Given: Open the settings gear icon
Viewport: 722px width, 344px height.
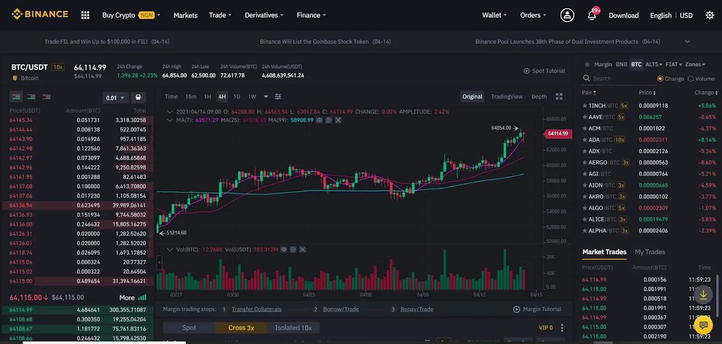Looking at the screenshot, I should [710, 15].
